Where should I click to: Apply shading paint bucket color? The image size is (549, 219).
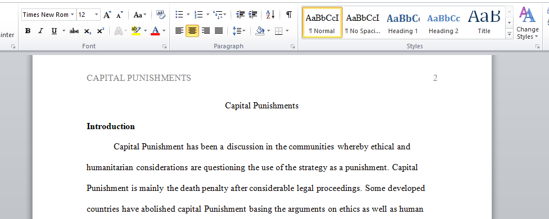tap(260, 31)
